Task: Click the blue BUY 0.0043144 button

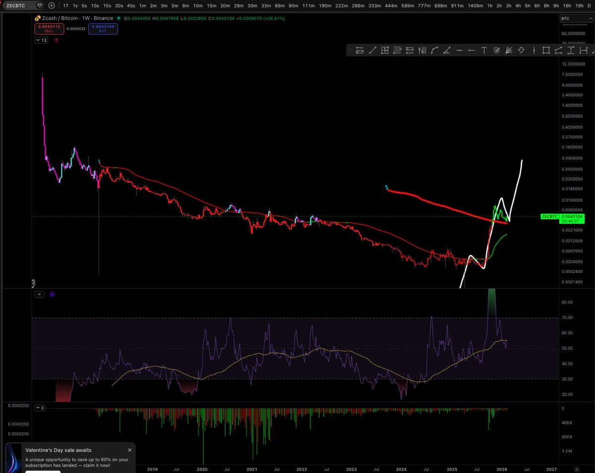Action: click(x=103, y=28)
